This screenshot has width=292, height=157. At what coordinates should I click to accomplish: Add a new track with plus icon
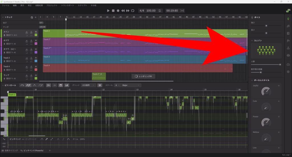(x=36, y=17)
